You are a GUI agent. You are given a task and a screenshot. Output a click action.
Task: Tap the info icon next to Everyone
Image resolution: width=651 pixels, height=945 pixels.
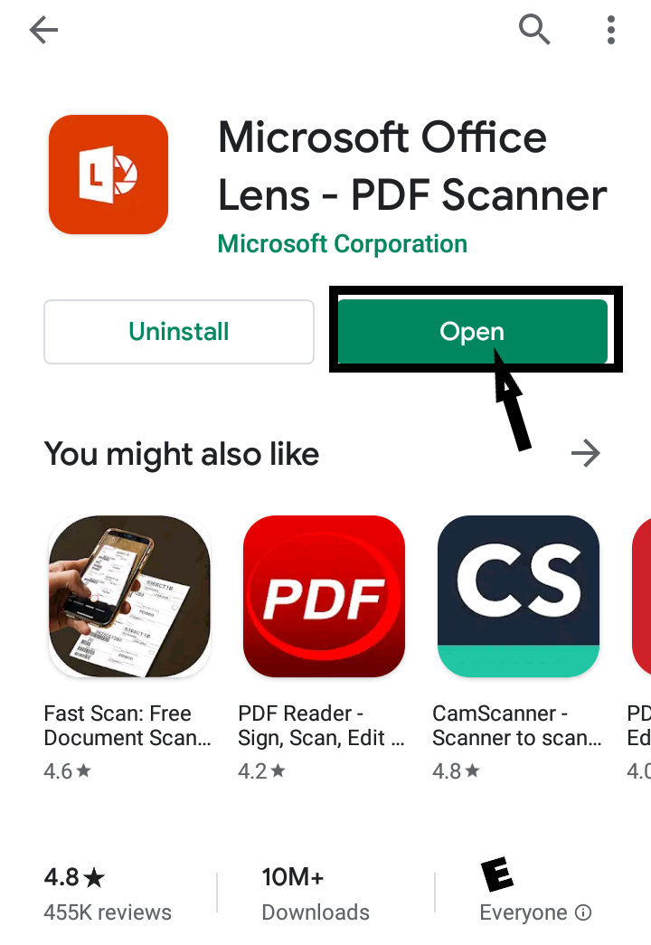coord(583,912)
